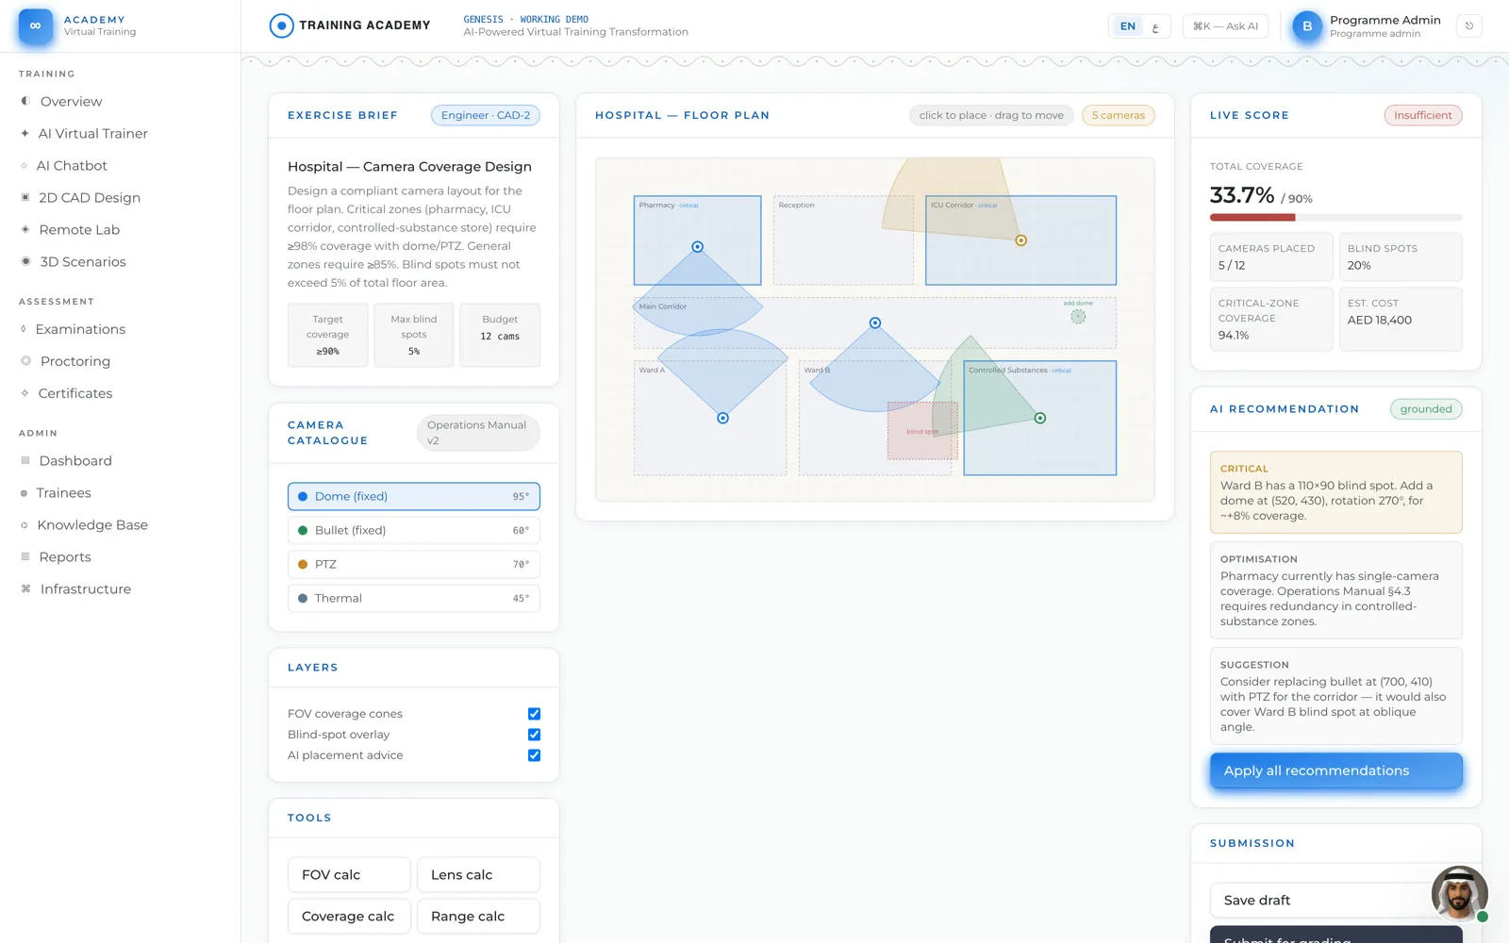Select the Main Corridor camera marker
The width and height of the screenshot is (1509, 943).
[874, 323]
